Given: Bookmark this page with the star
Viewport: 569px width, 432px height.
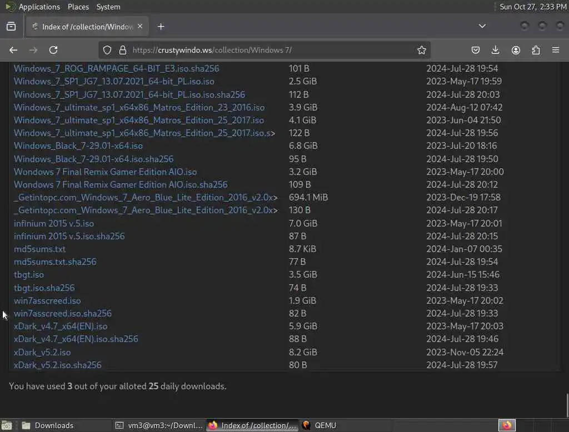Looking at the screenshot, I should pyautogui.click(x=421, y=50).
